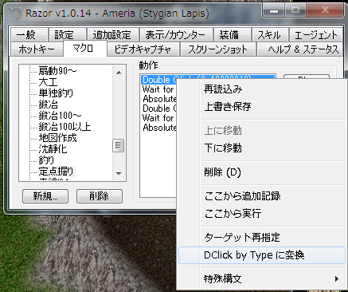
Task: Maximize the Razor window
Action: (x=295, y=10)
